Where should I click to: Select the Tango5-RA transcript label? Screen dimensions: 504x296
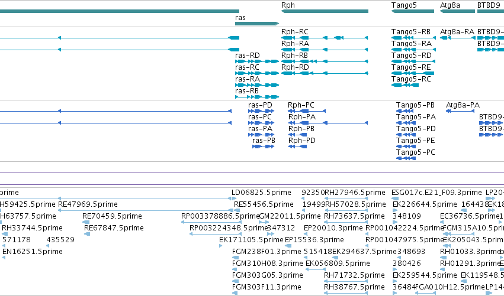point(412,44)
